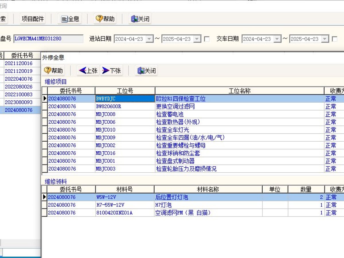Open the 进站日期 end date dropdown

click(197, 39)
